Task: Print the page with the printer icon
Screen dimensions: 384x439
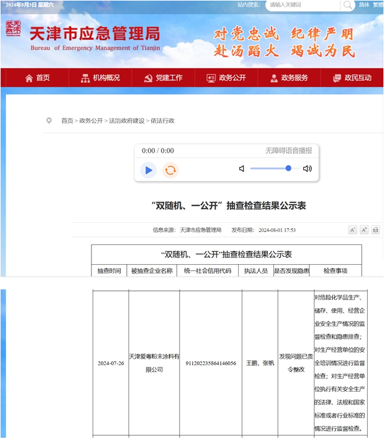Action: 376,230
